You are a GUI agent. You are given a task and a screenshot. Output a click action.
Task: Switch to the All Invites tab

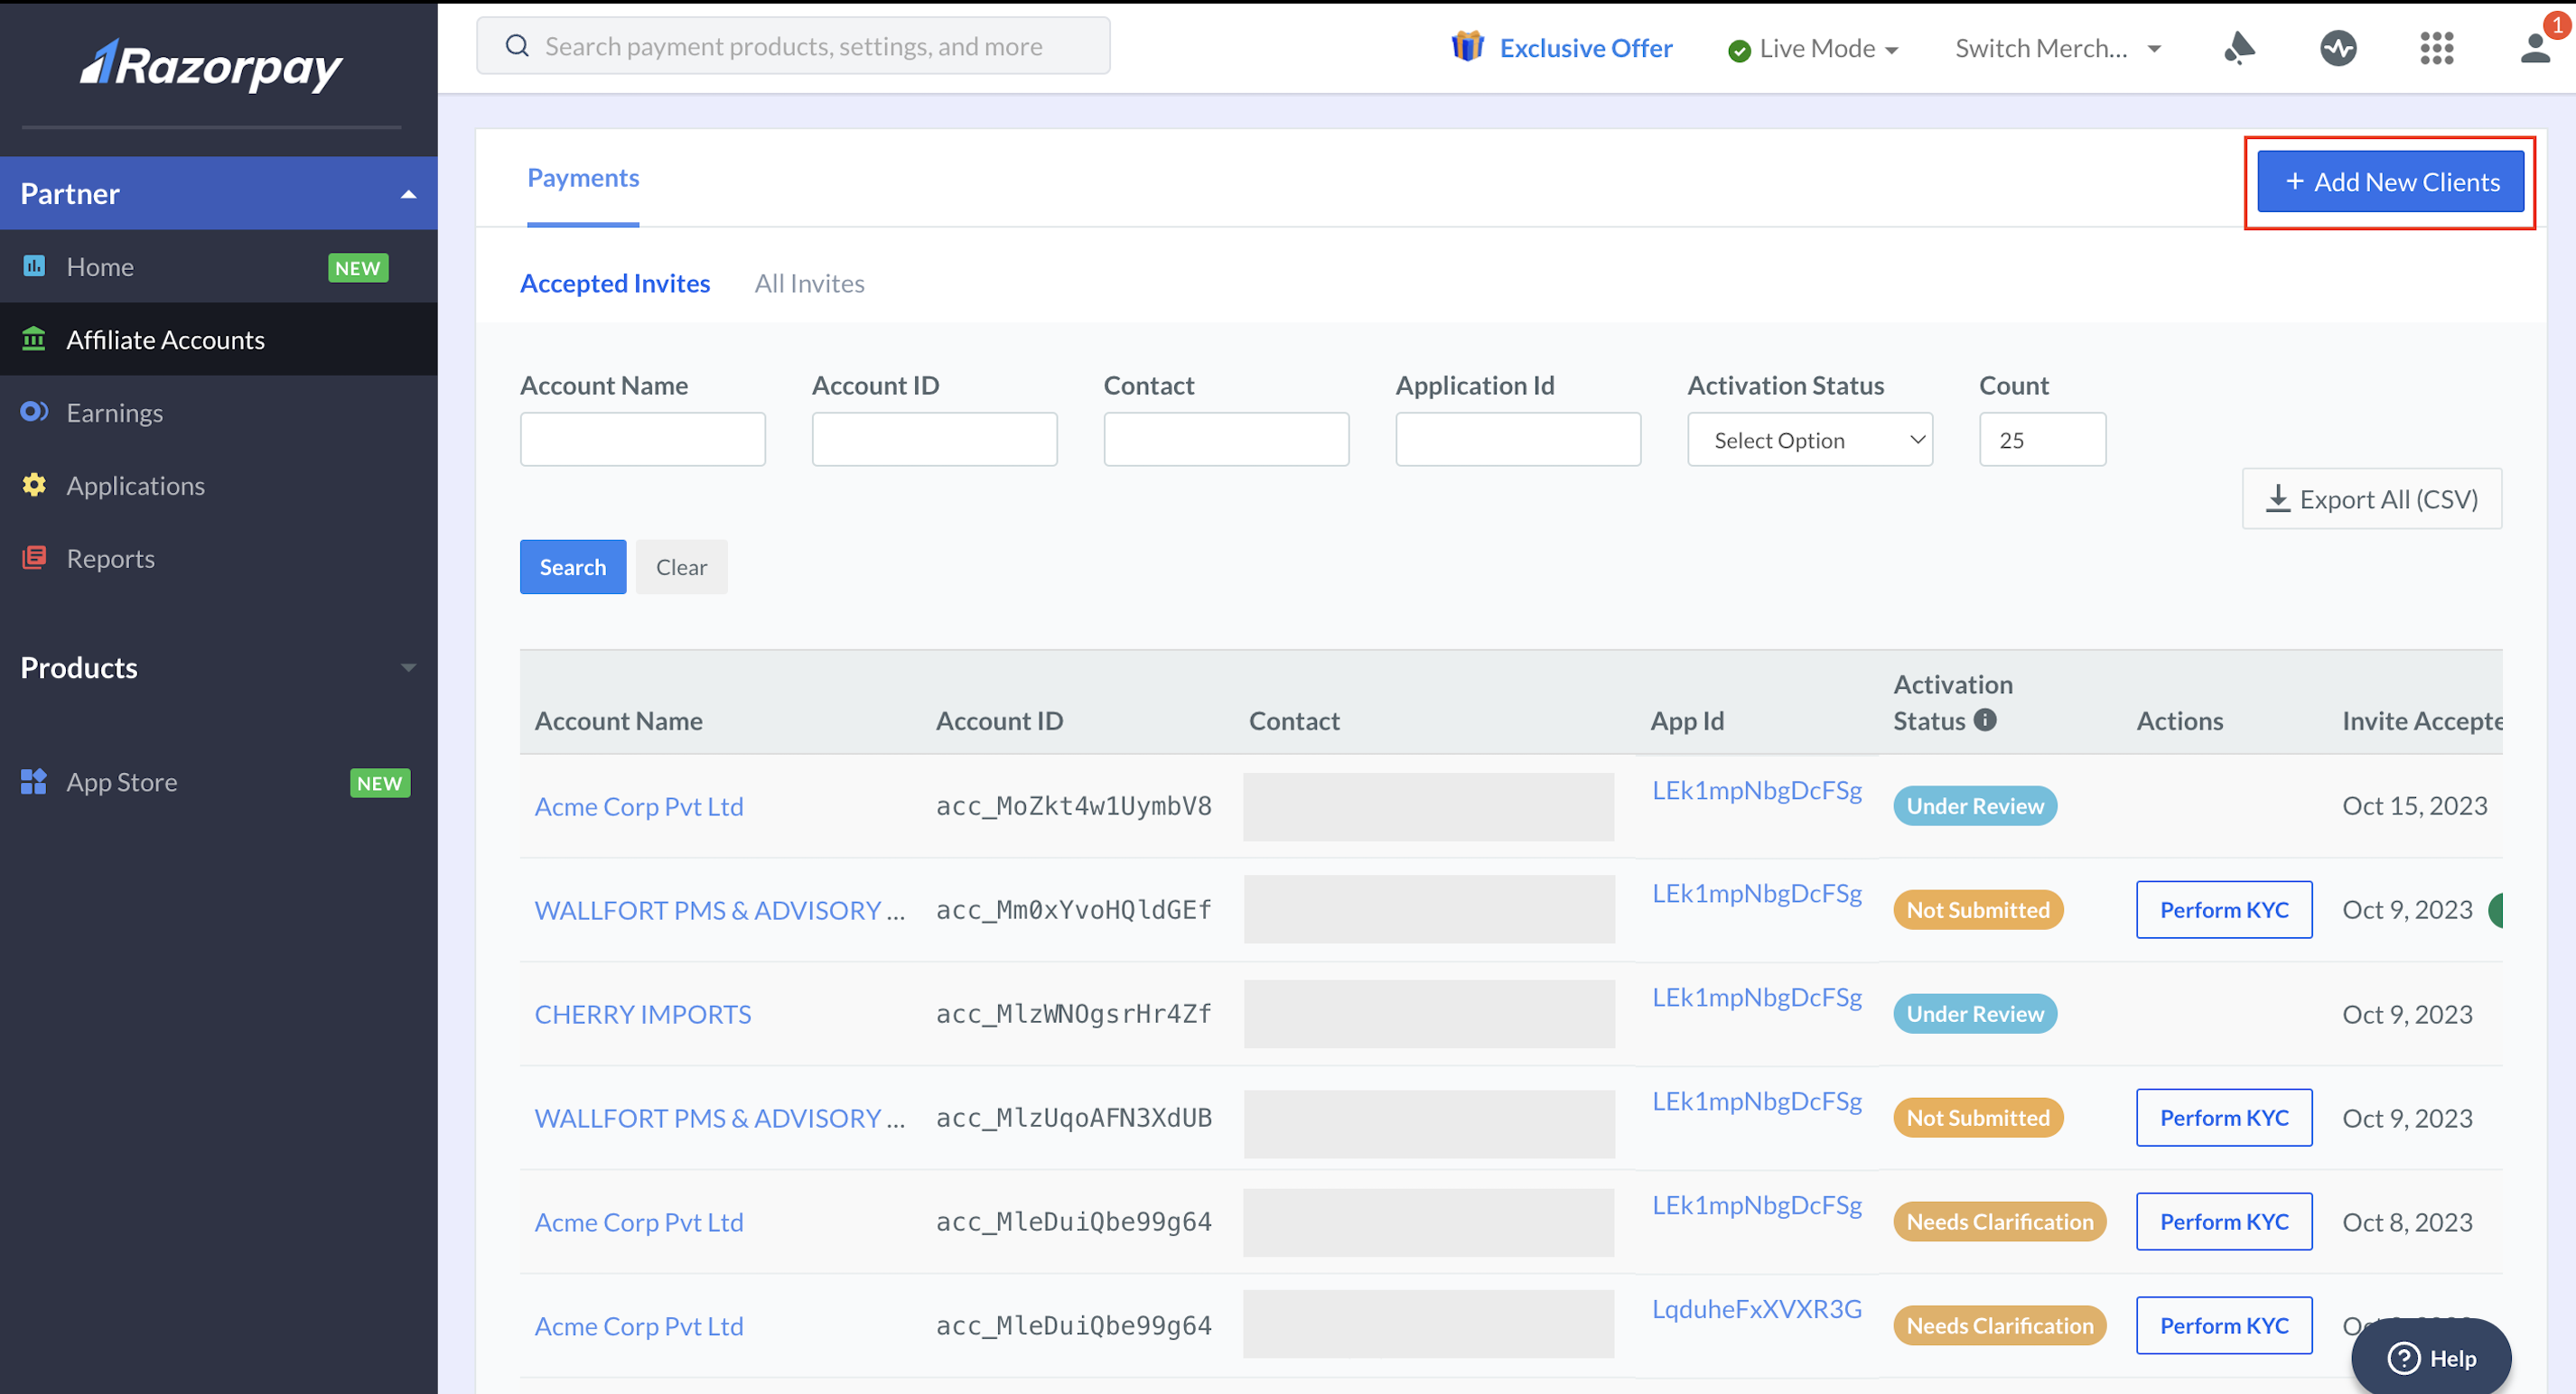809,283
